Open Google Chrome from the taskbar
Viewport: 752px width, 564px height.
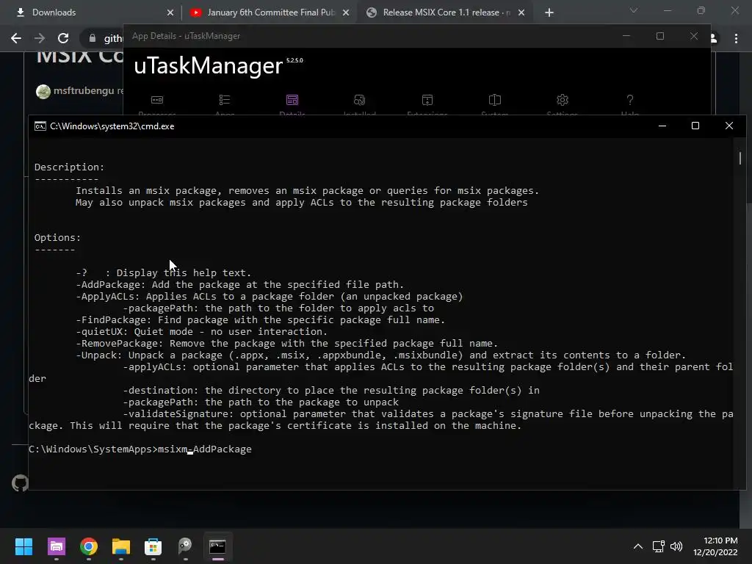point(89,546)
